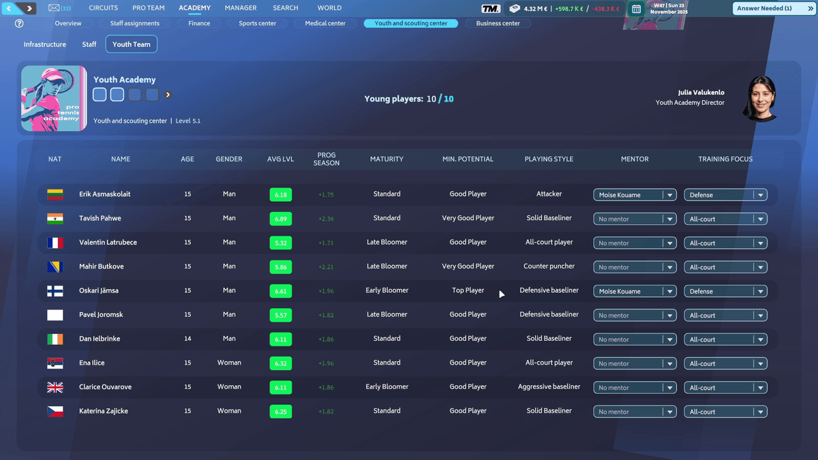Click Oskari Jämsa's Finland flag
The width and height of the screenshot is (818, 460).
point(55,290)
